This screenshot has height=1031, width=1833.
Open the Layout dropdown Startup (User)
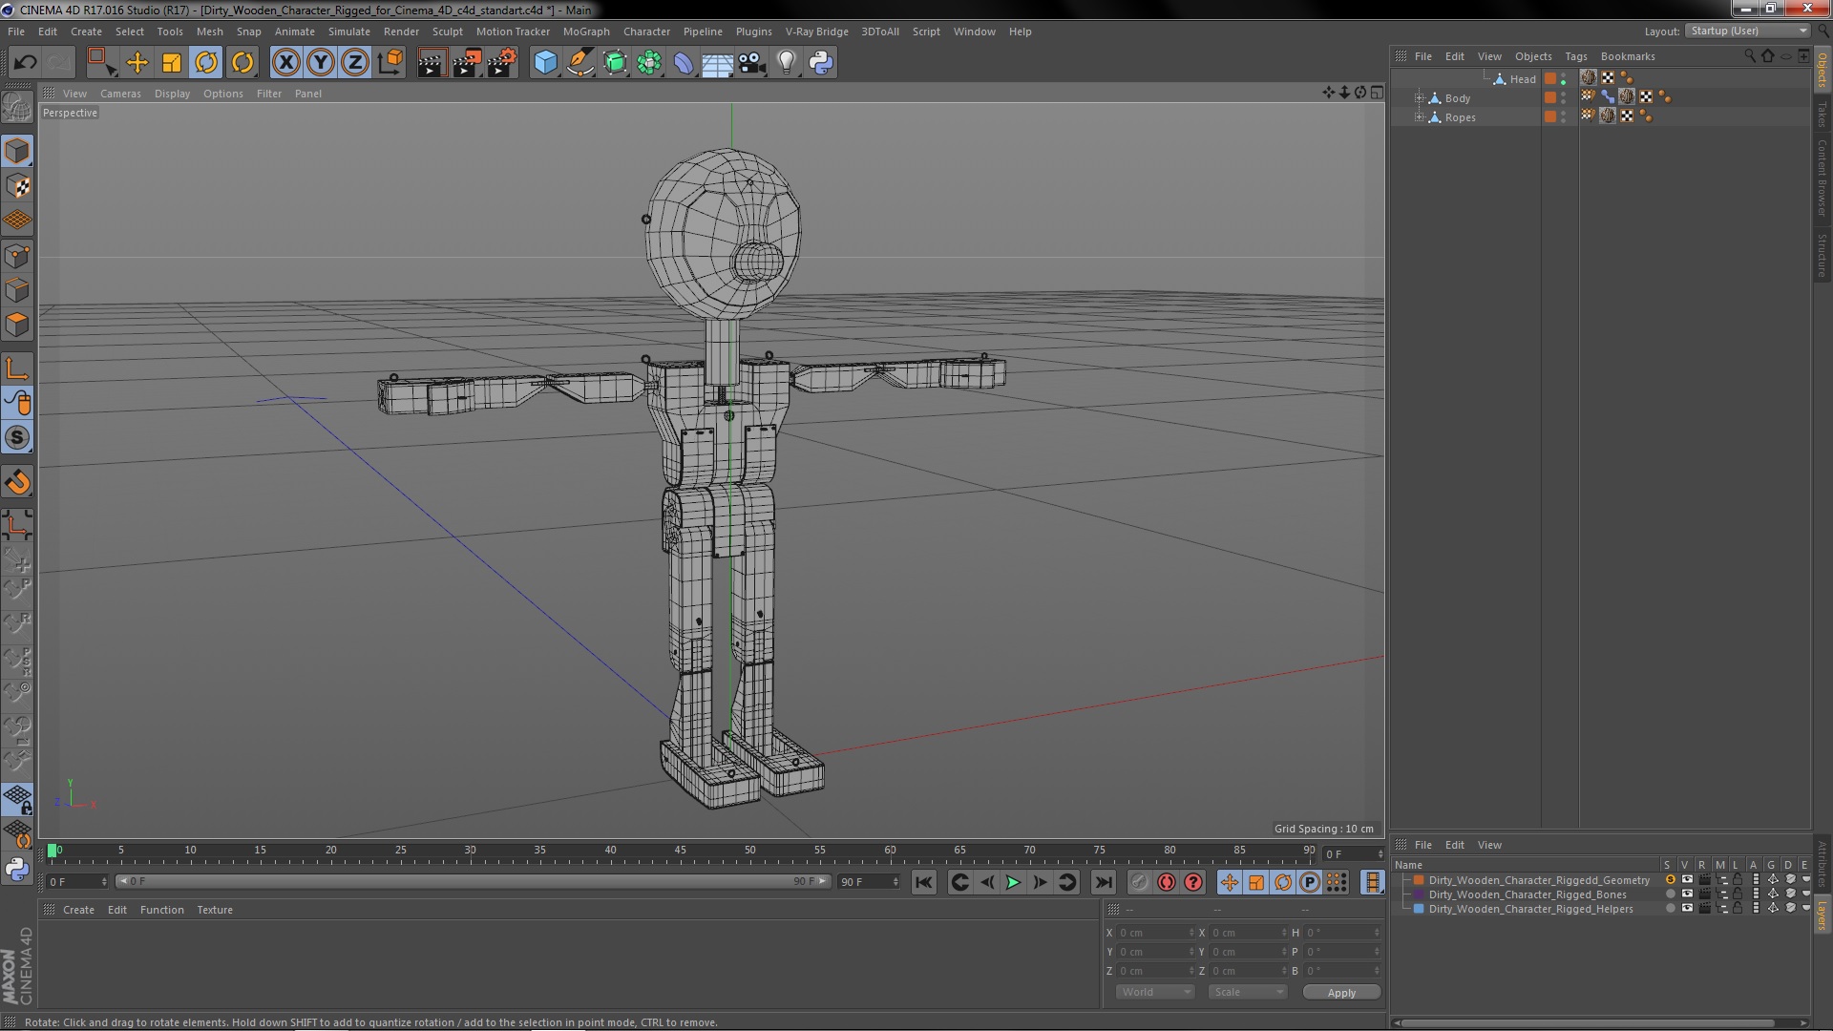pos(1748,31)
